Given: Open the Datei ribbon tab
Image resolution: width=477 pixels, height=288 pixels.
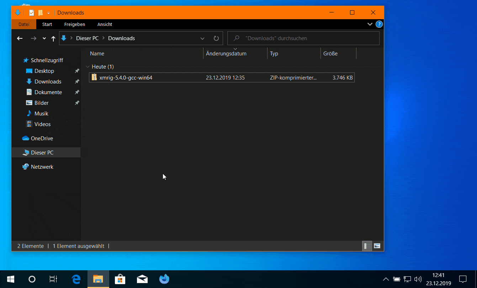Looking at the screenshot, I should [24, 24].
